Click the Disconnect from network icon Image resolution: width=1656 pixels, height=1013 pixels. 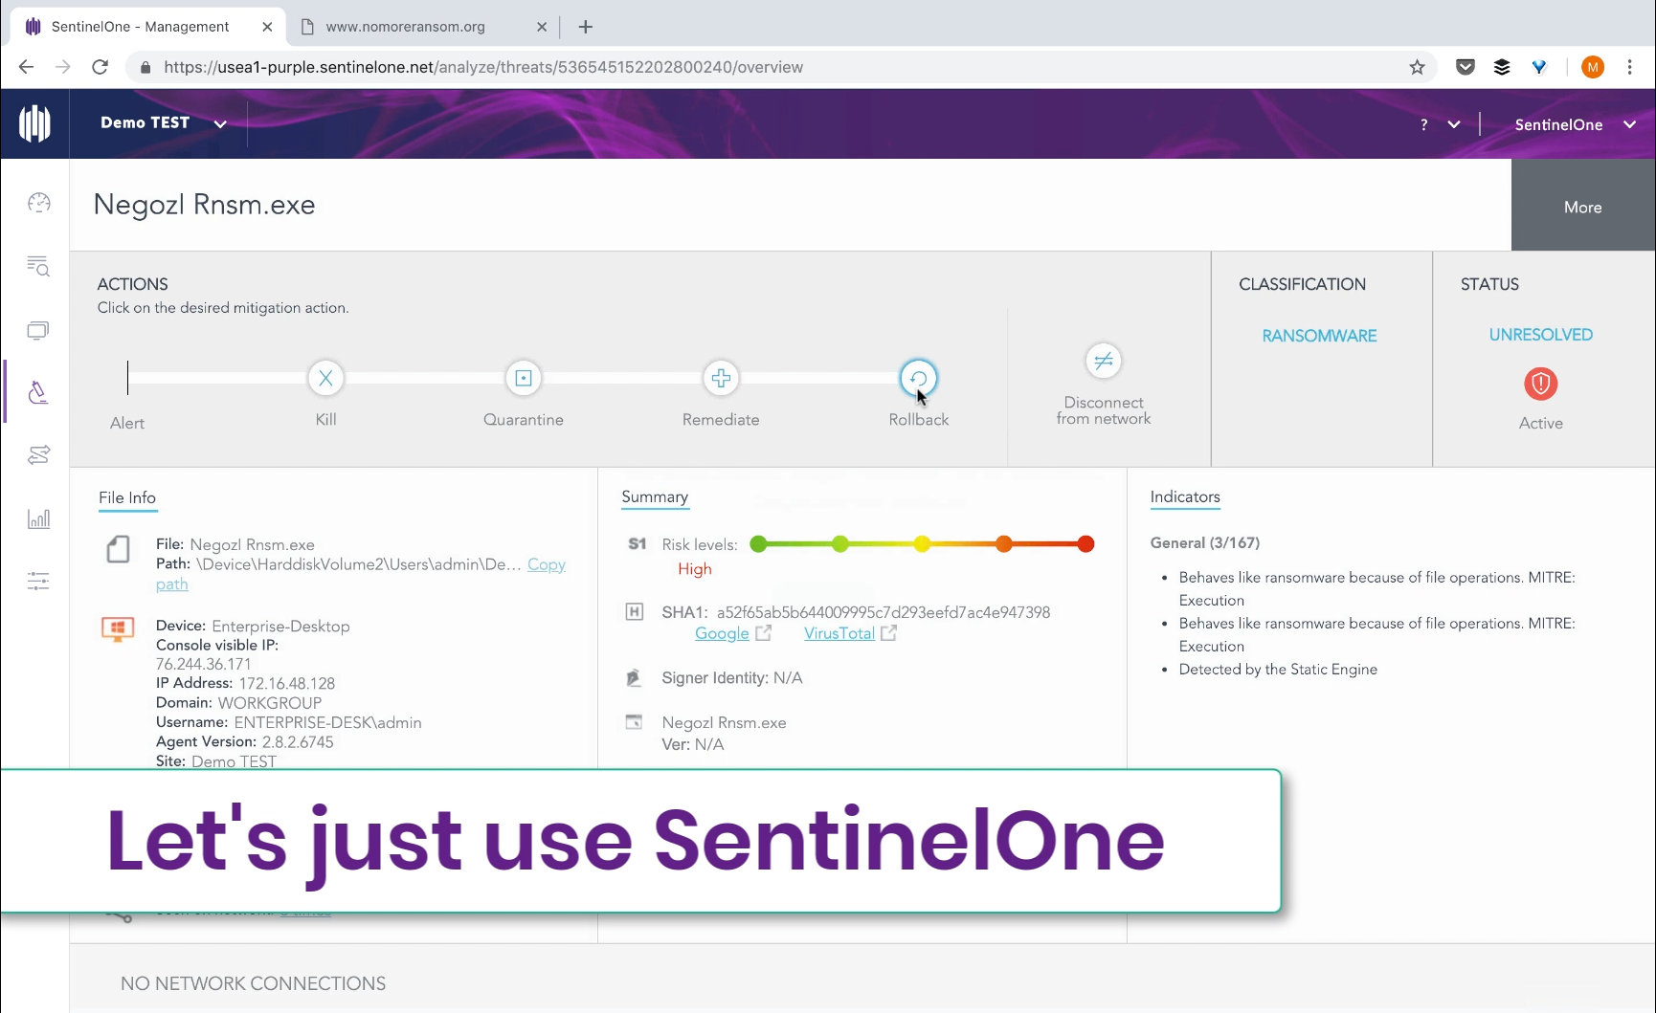pyautogui.click(x=1103, y=361)
